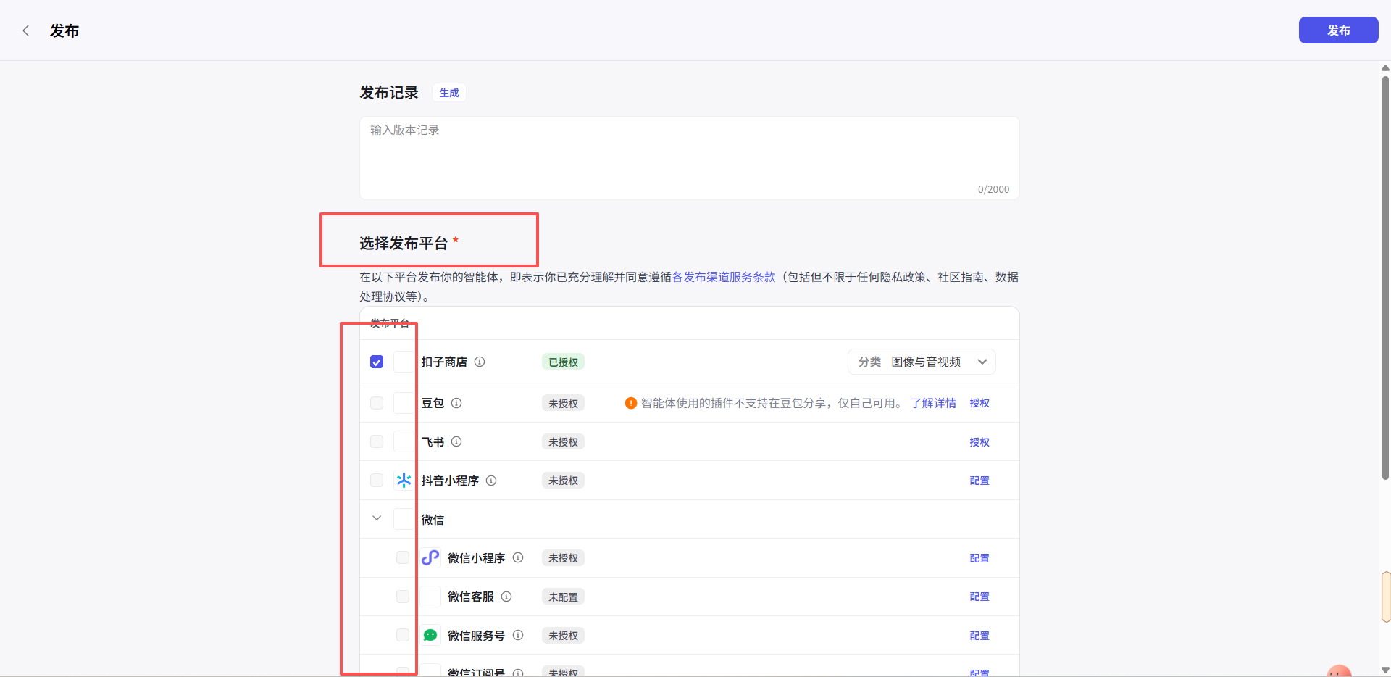The height and width of the screenshot is (677, 1391).
Task: Click 配置 in the 微信服务号 row
Action: tap(979, 636)
